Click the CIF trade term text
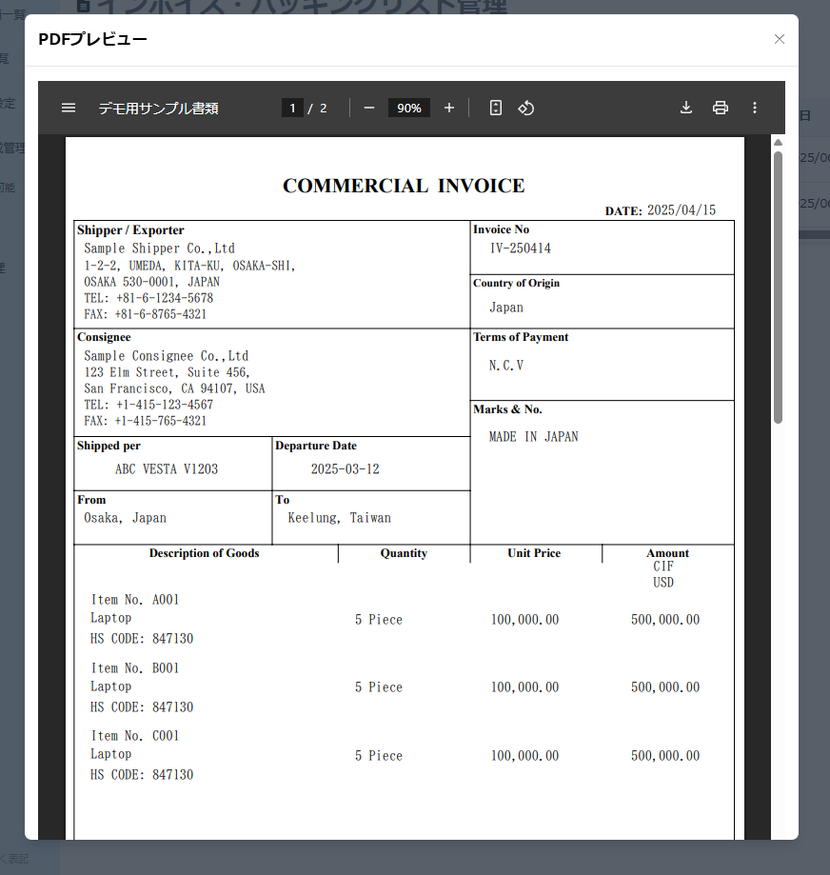830x875 pixels. [663, 567]
